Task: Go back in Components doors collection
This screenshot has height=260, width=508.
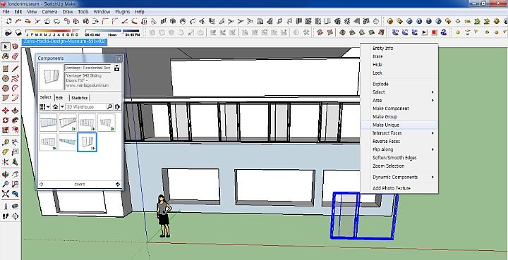Action: point(41,185)
